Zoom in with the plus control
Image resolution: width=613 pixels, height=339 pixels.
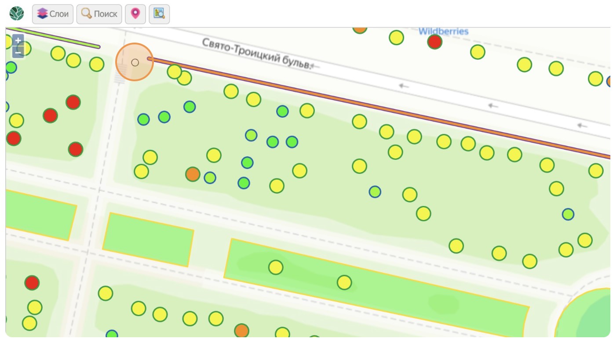coord(18,40)
